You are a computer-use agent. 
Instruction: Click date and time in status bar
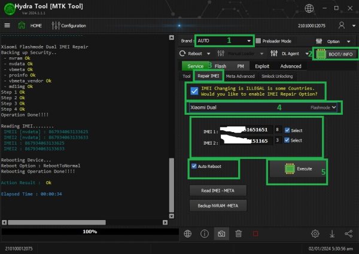click(331, 249)
